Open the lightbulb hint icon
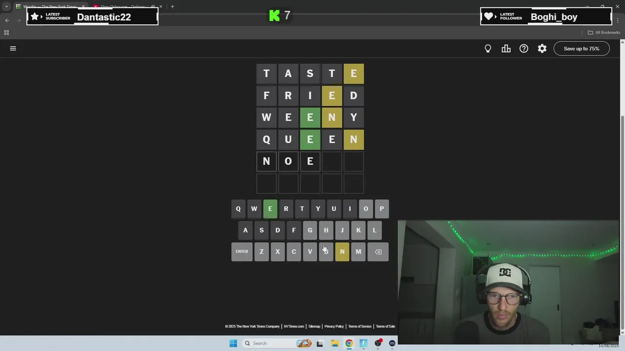This screenshot has height=351, width=625. point(488,48)
